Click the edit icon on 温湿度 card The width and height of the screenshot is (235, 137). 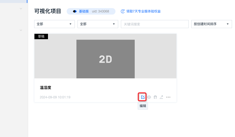[143, 97]
